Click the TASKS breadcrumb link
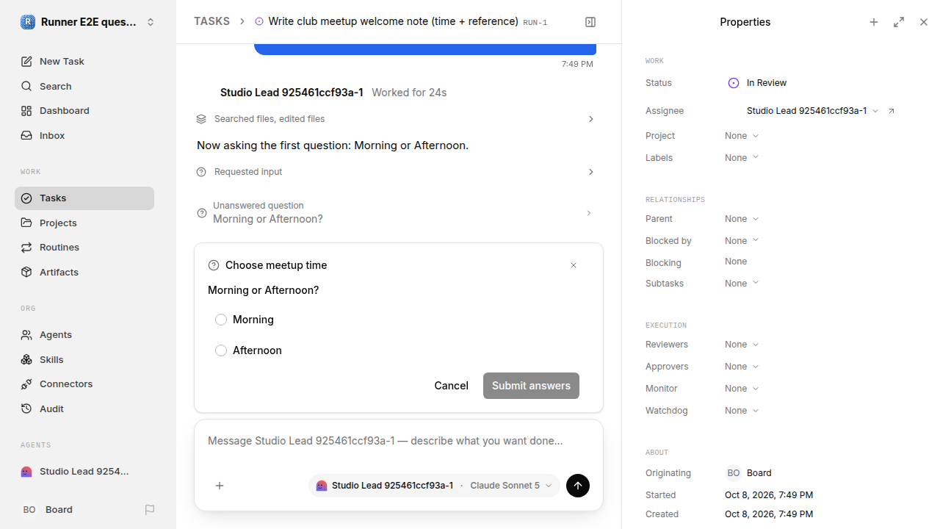Screen dimensions: 940x529 point(211,22)
